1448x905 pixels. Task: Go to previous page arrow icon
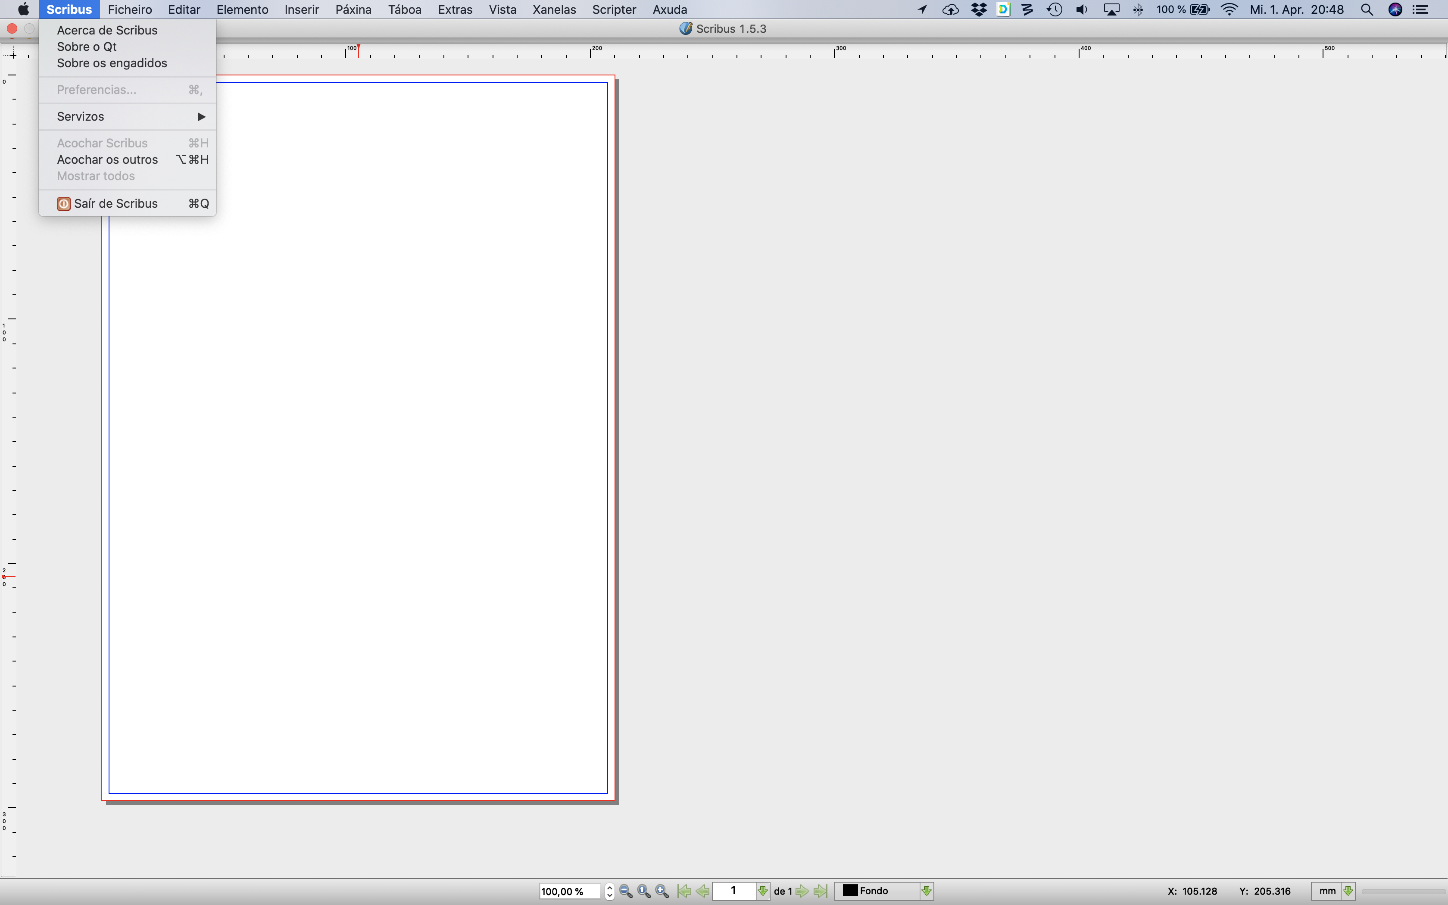(702, 891)
